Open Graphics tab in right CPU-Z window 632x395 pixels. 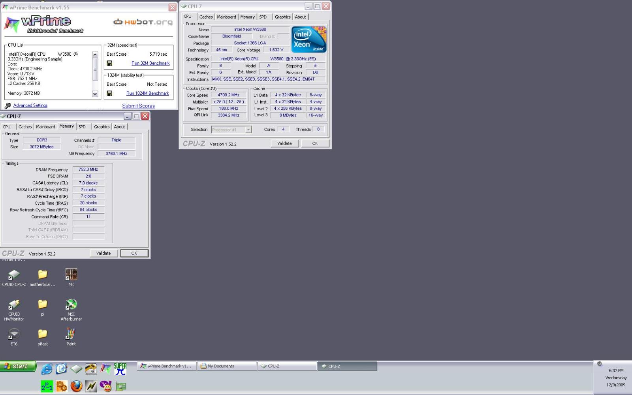pyautogui.click(x=283, y=17)
